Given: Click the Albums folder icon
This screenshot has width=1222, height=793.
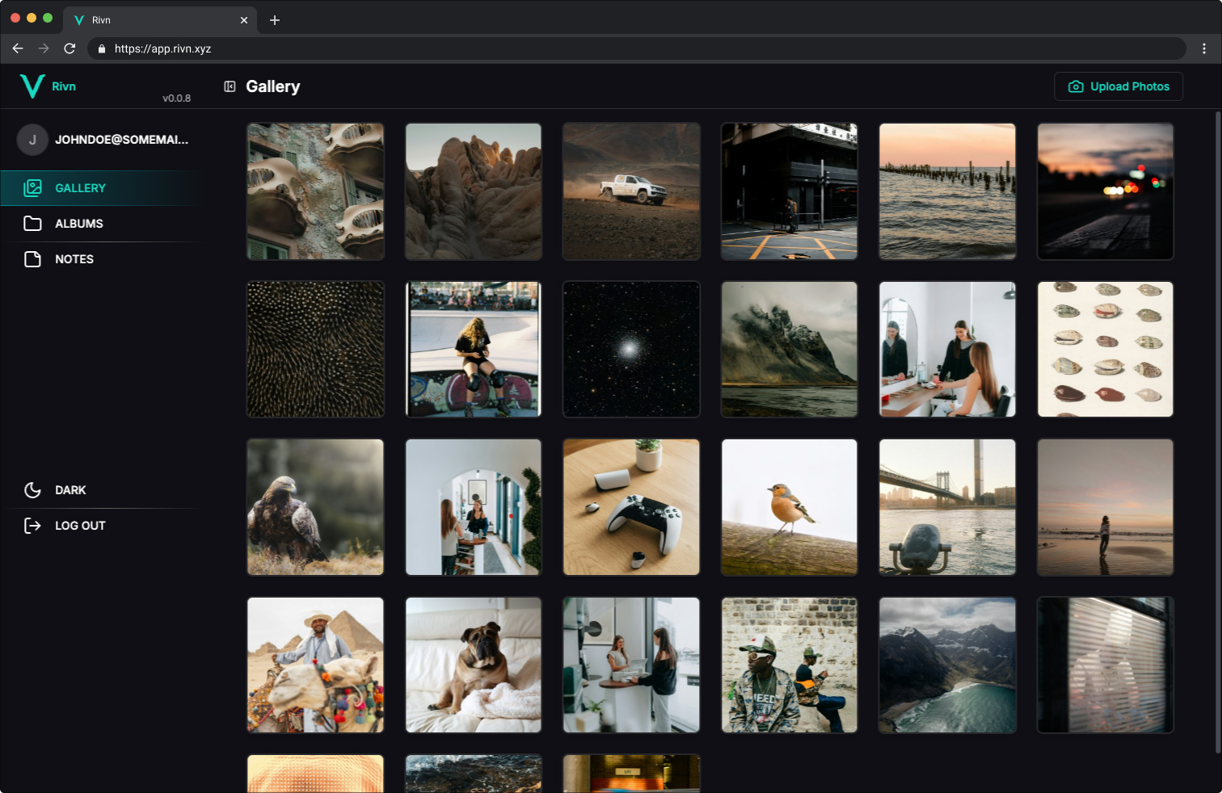Looking at the screenshot, I should [x=32, y=224].
